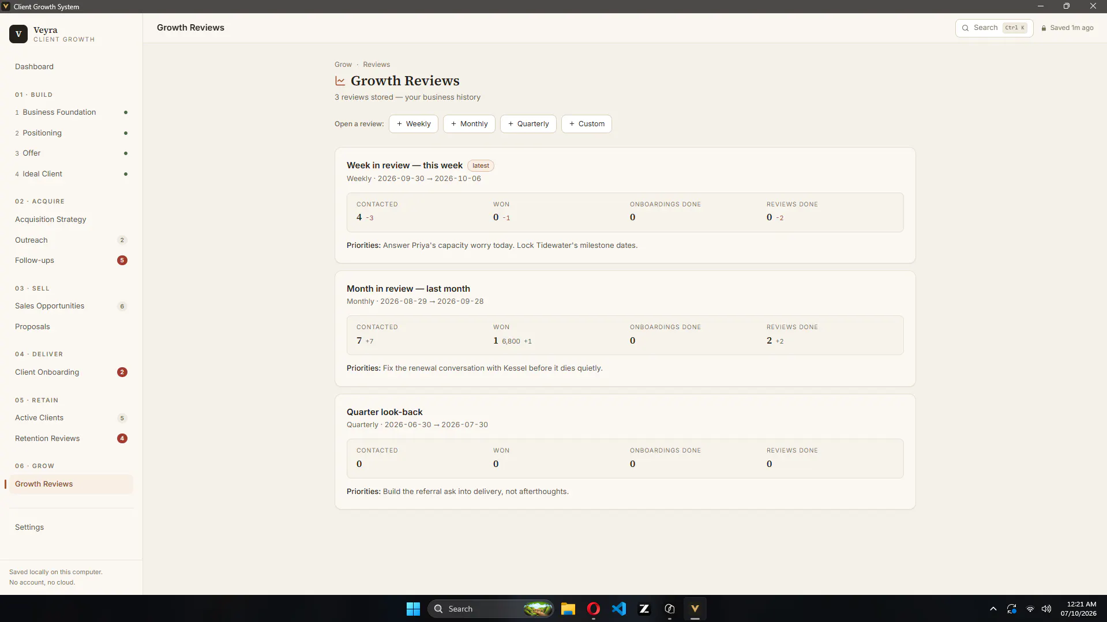Open the Dashboard page
The image size is (1107, 622).
tap(71, 67)
